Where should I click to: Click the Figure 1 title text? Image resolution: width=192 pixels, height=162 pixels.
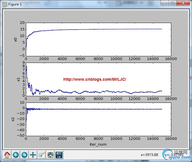[x=15, y=4]
